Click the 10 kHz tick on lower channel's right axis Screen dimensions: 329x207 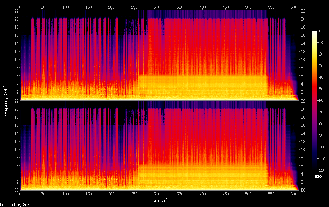[303, 149]
